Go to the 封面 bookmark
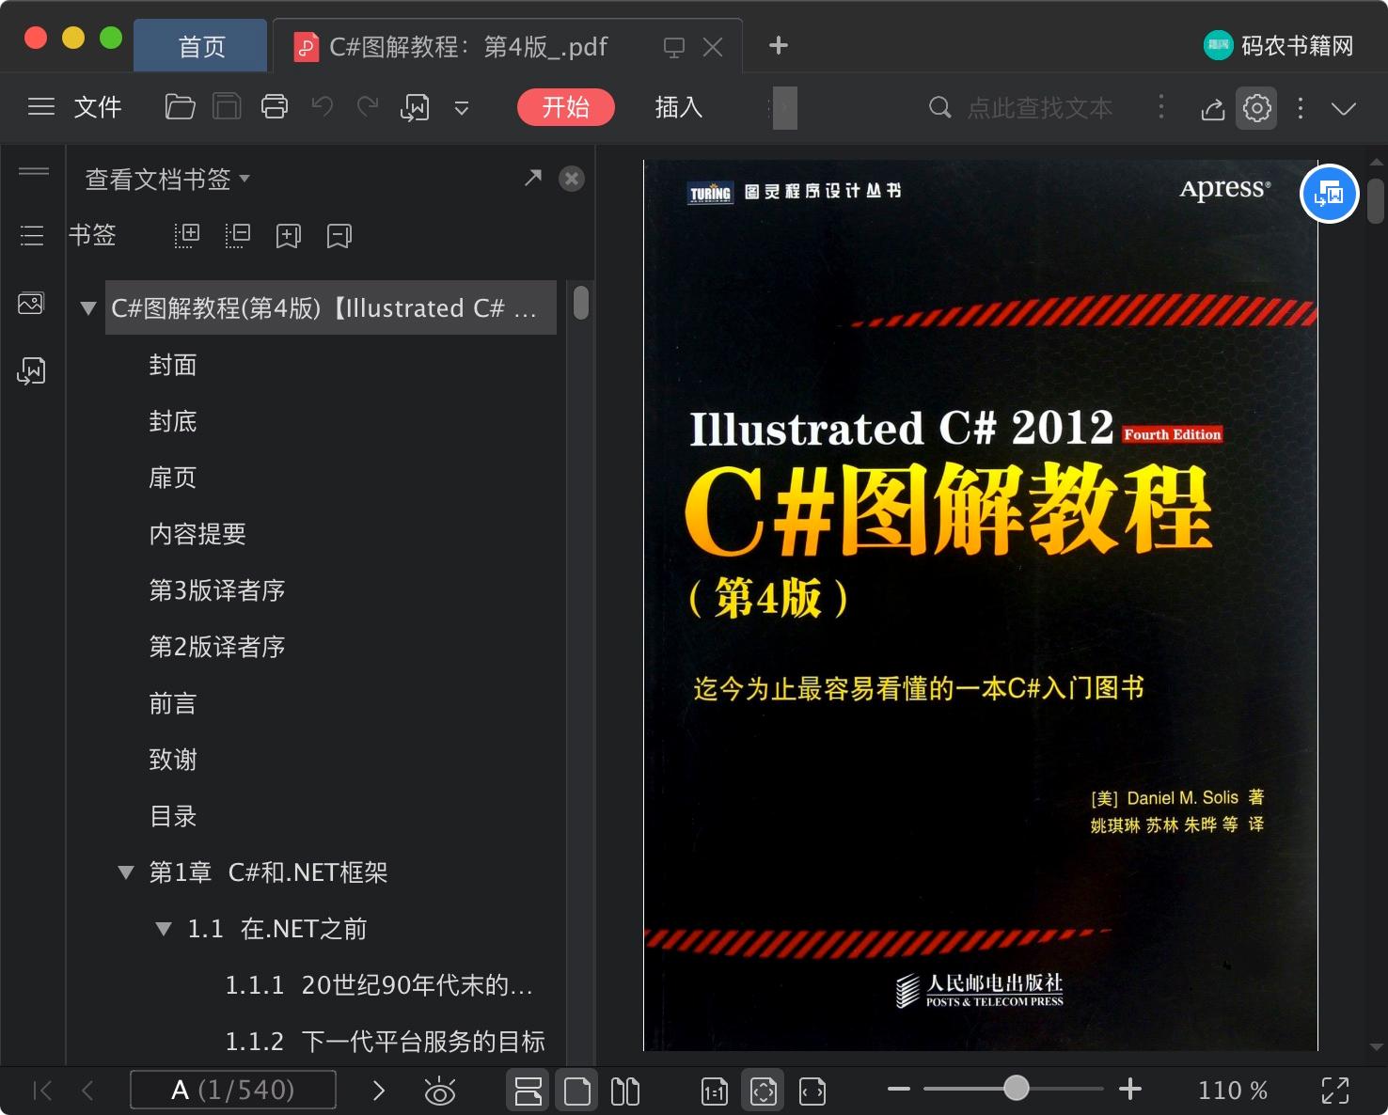The width and height of the screenshot is (1388, 1115). point(173,365)
